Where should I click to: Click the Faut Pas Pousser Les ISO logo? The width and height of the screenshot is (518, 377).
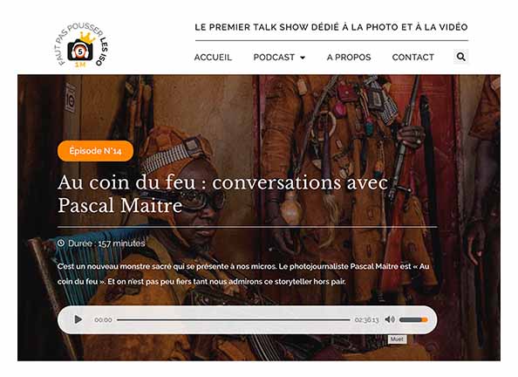82,45
